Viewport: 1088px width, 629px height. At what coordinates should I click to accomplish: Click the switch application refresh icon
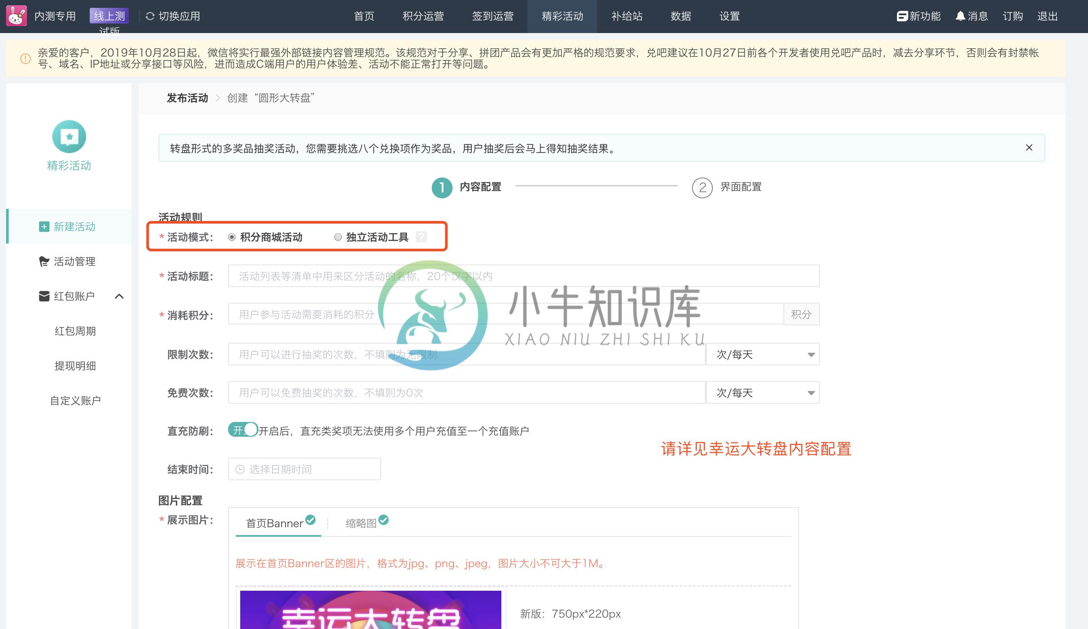coord(150,16)
